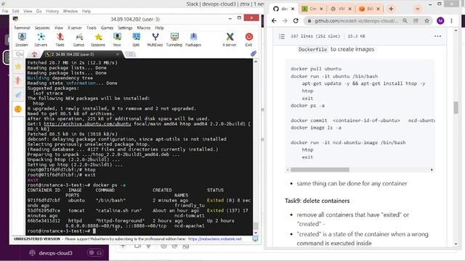465x261 pixels.
Task: Click the status icon at MobaXterm bottom-right
Action: click(255, 239)
